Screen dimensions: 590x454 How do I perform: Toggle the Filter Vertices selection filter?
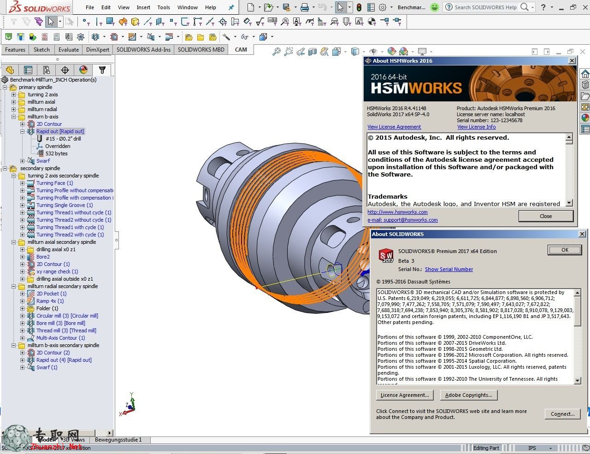[86, 22]
